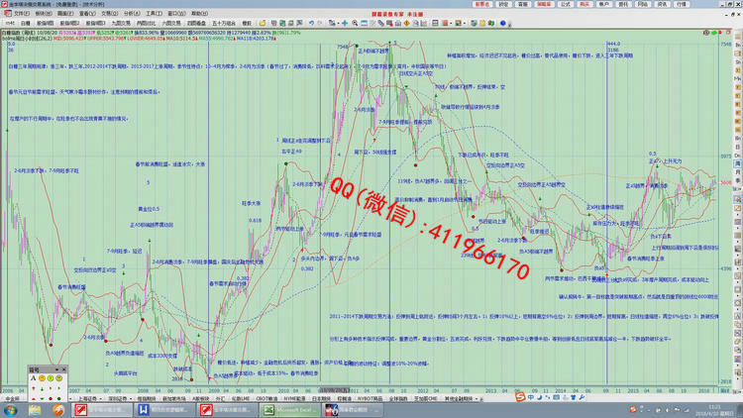743x418 pixels.
Task: Open the 九图交易 layout
Action: tap(120, 23)
